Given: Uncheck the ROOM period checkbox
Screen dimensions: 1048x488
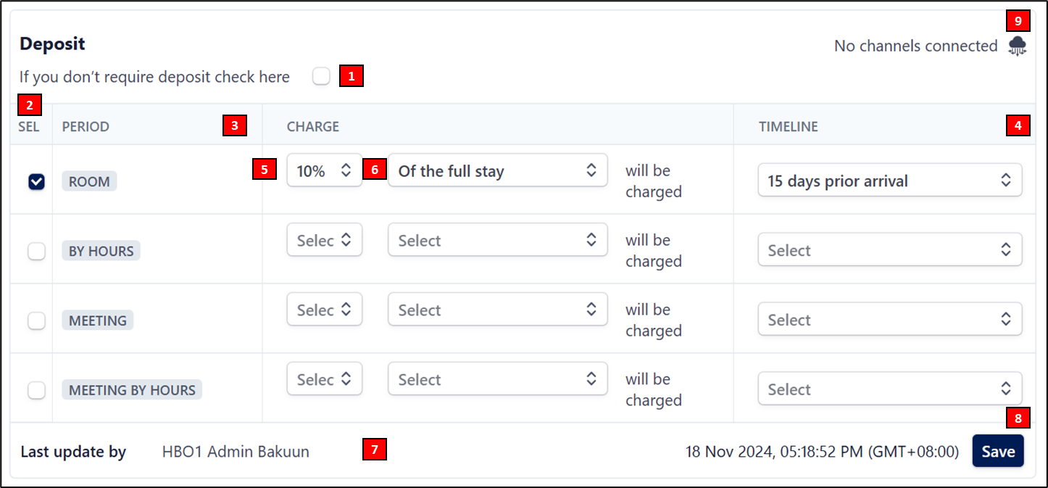Looking at the screenshot, I should pos(36,182).
